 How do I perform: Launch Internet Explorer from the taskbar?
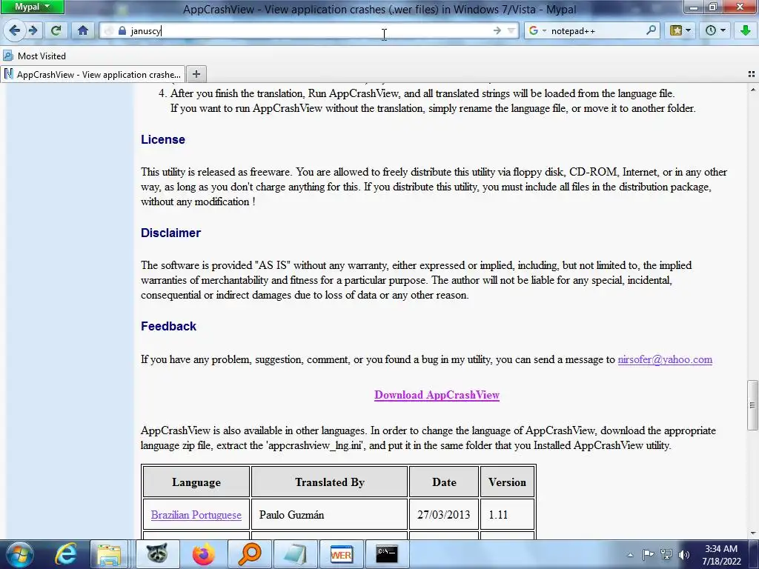click(x=66, y=554)
